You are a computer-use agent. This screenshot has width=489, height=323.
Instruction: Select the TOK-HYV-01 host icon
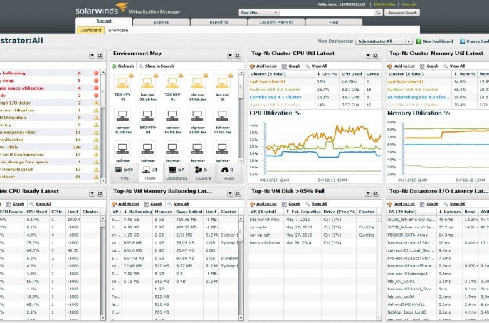click(172, 83)
